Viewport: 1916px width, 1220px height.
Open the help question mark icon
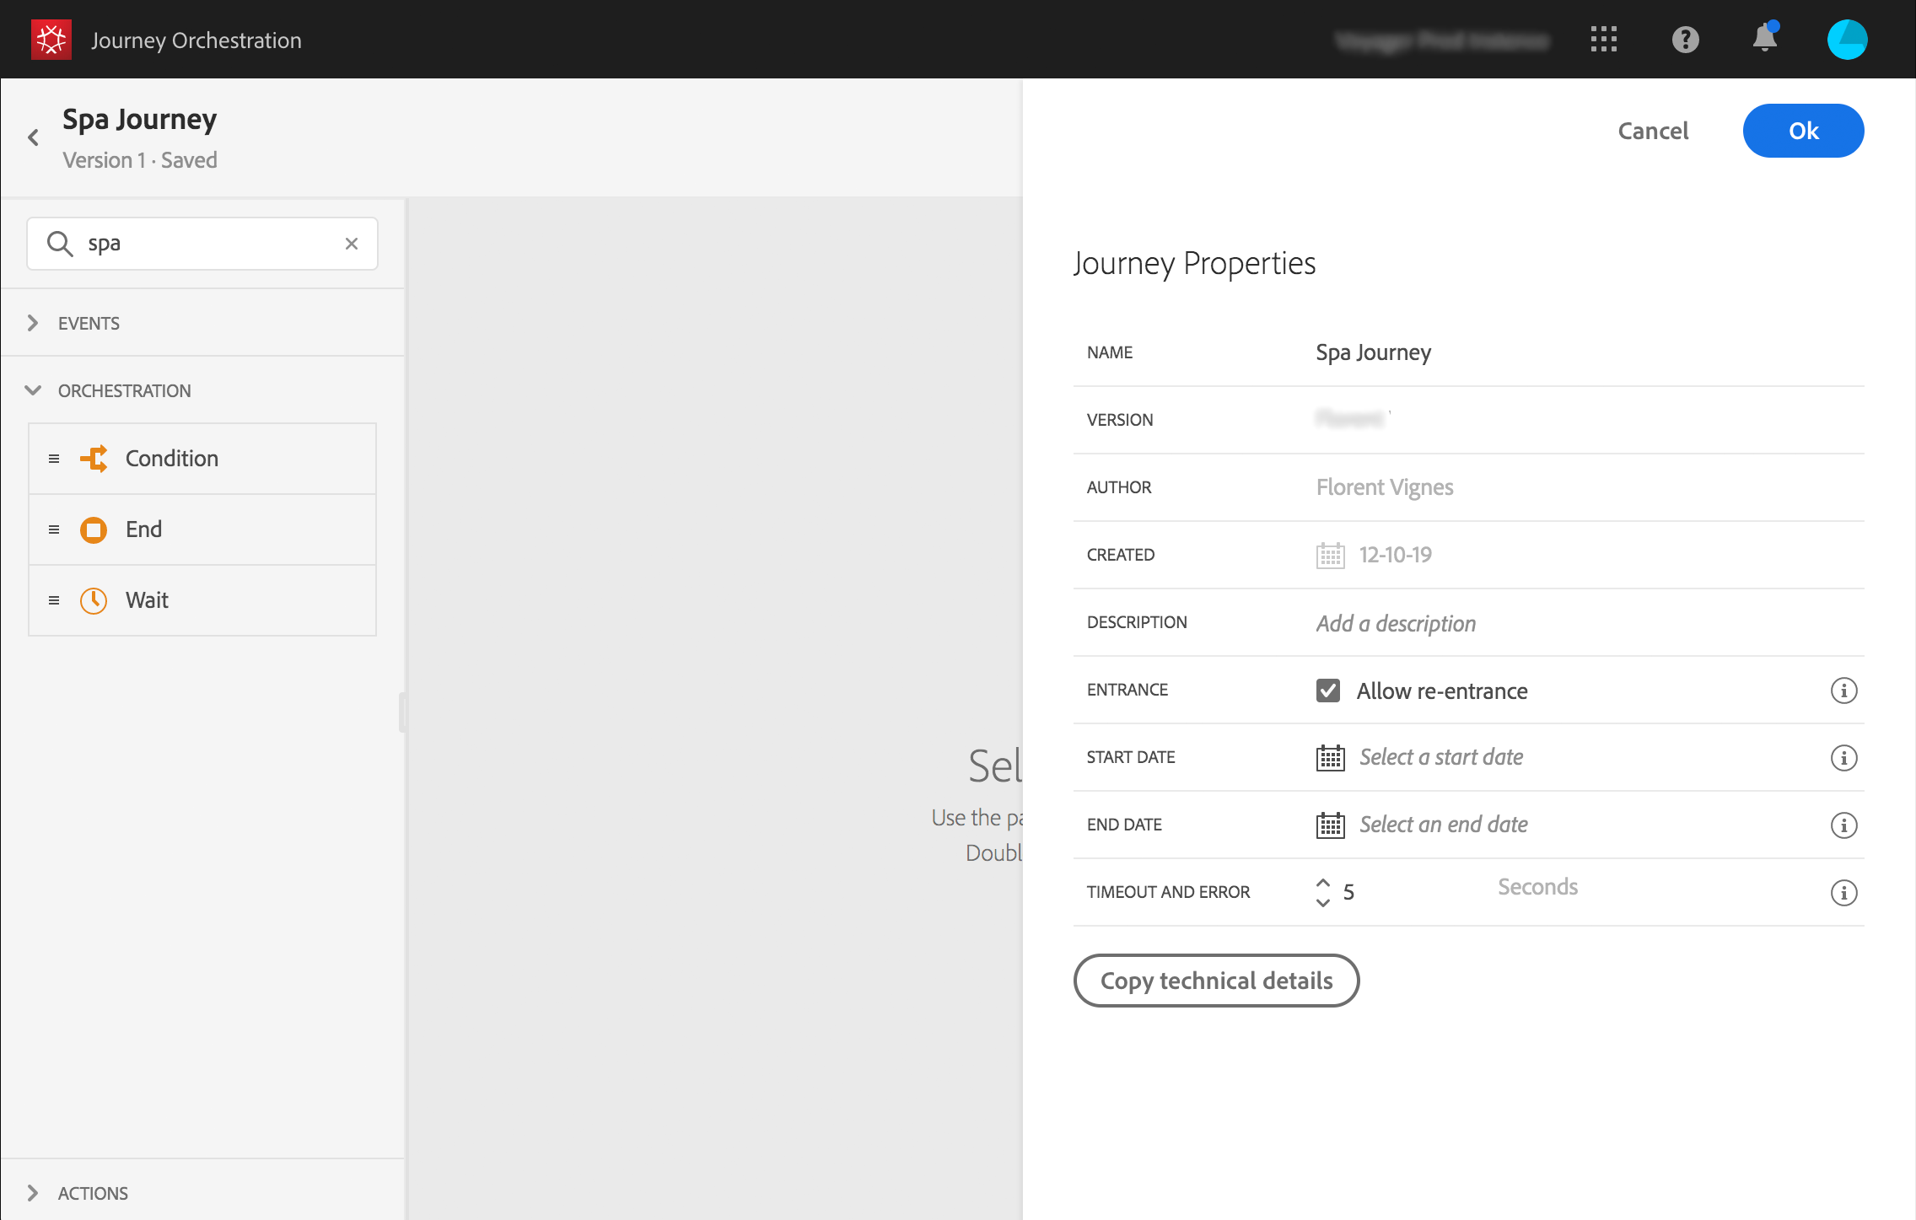click(x=1685, y=40)
